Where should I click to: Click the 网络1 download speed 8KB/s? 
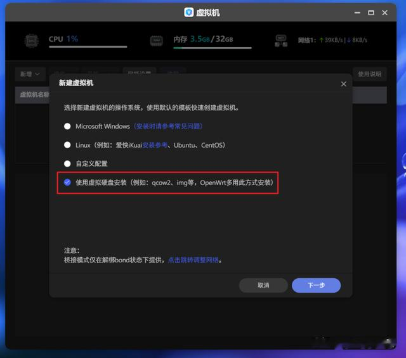coord(357,40)
